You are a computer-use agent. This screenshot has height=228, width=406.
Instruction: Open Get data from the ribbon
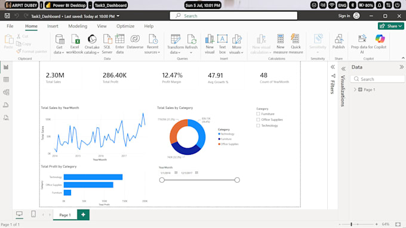coord(59,44)
